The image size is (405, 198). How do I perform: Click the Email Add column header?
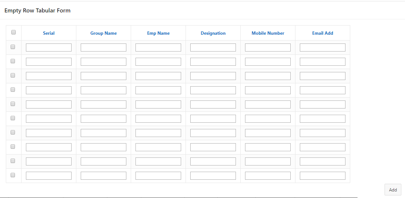(x=322, y=33)
